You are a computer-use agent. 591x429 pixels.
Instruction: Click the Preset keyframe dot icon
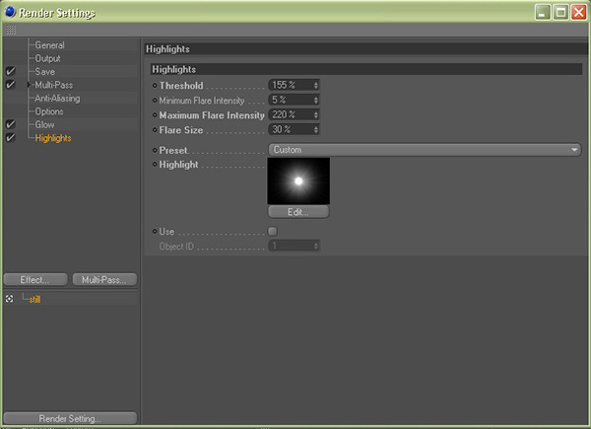(x=156, y=150)
